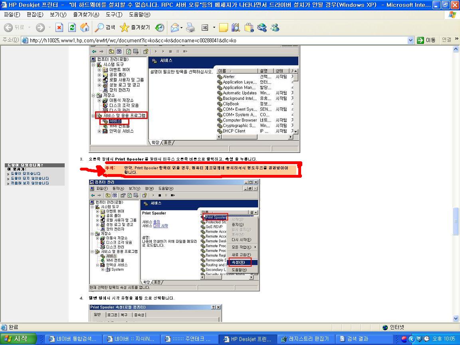460x345 pixels.
Task: Click the taskbar clock 오후 10:05
Action: point(444,339)
